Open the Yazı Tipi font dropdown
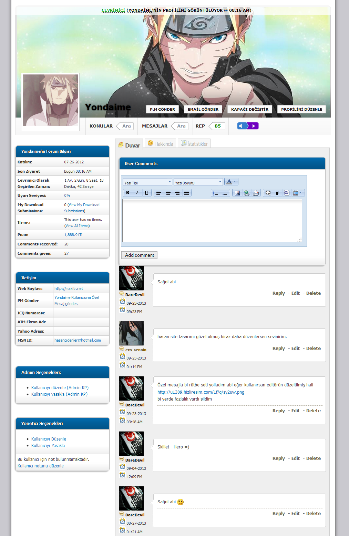This screenshot has width=349, height=536. click(147, 182)
